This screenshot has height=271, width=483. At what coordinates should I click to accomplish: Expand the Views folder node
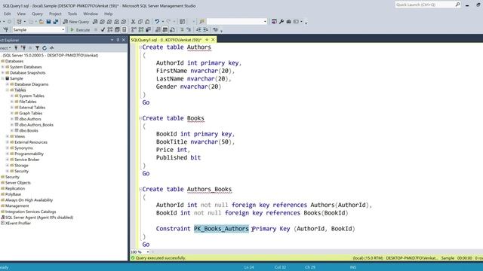(7, 136)
